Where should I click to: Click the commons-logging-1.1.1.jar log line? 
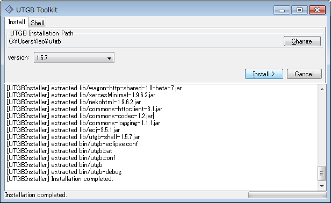coord(83,123)
